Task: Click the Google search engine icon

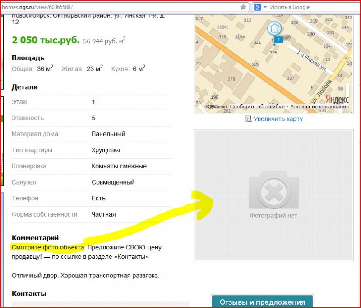Action: [x=257, y=7]
